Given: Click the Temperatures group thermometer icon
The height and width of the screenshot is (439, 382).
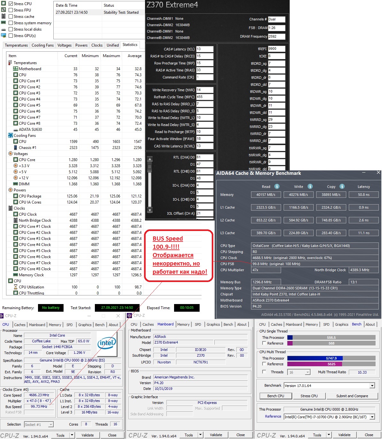Looking at the screenshot, I should tap(10, 63).
